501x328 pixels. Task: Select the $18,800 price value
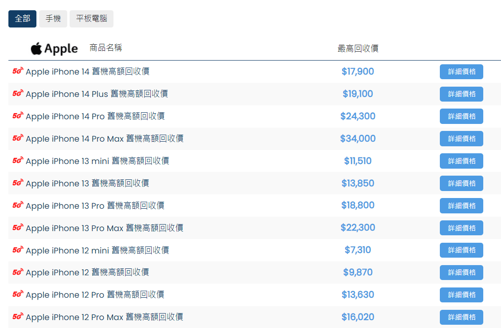(x=358, y=205)
